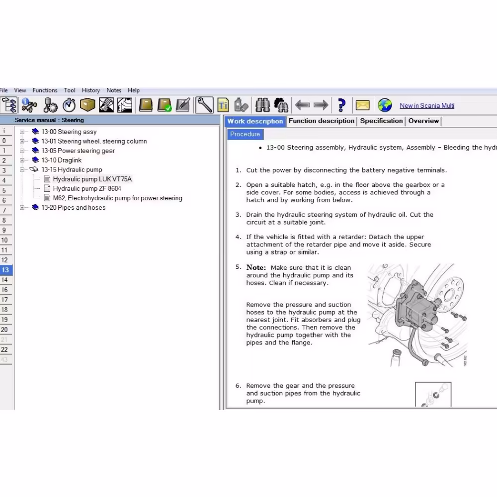Click the blue book icon for 13-05
Screen dimensions: 497x497
[x=35, y=151]
